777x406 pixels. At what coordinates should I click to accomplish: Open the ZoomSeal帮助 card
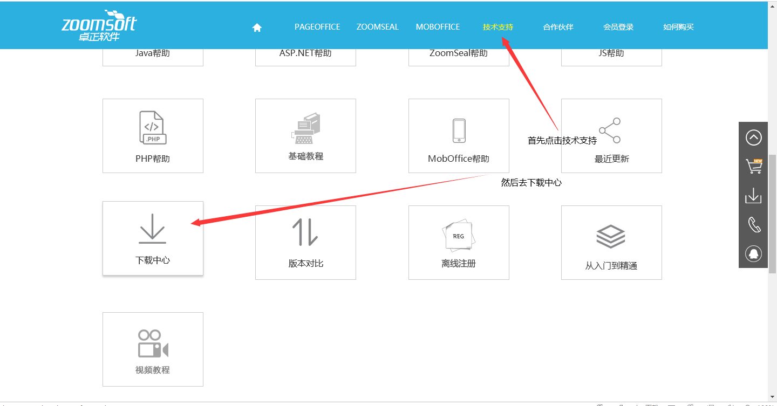(459, 57)
